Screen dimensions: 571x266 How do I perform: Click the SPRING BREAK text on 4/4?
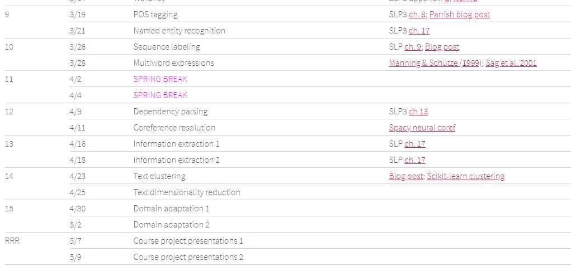coord(160,95)
